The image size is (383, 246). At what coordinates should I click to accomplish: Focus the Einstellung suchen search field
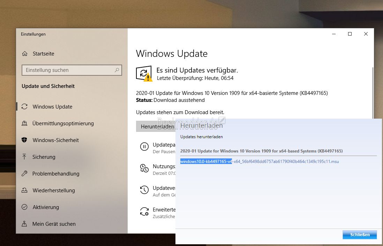click(72, 70)
